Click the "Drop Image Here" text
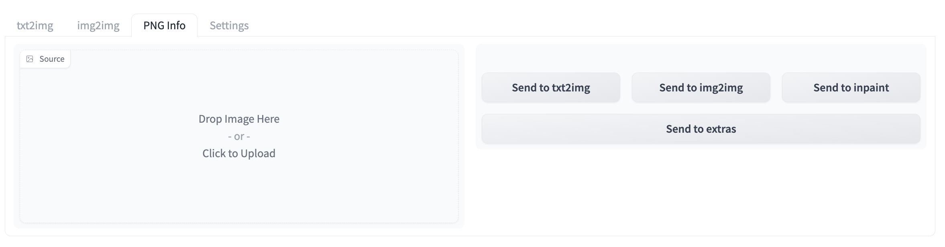The width and height of the screenshot is (945, 247). coord(239,119)
